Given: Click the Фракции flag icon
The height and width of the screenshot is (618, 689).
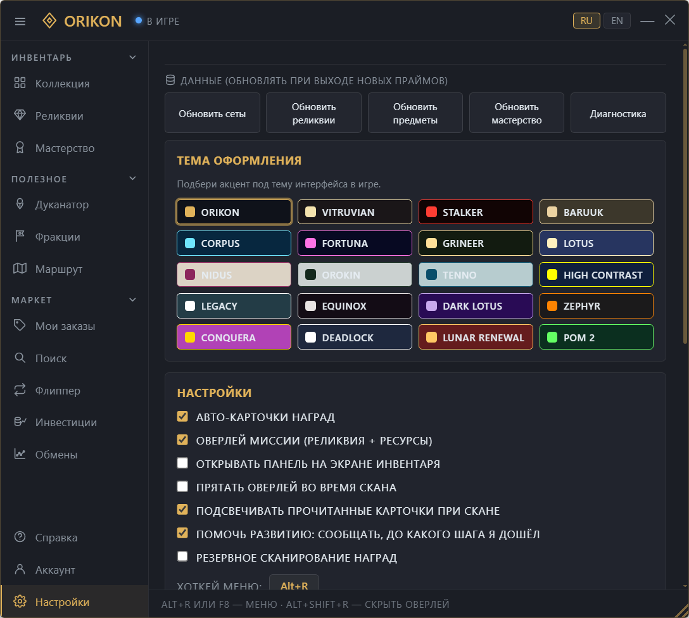Looking at the screenshot, I should click(x=20, y=236).
